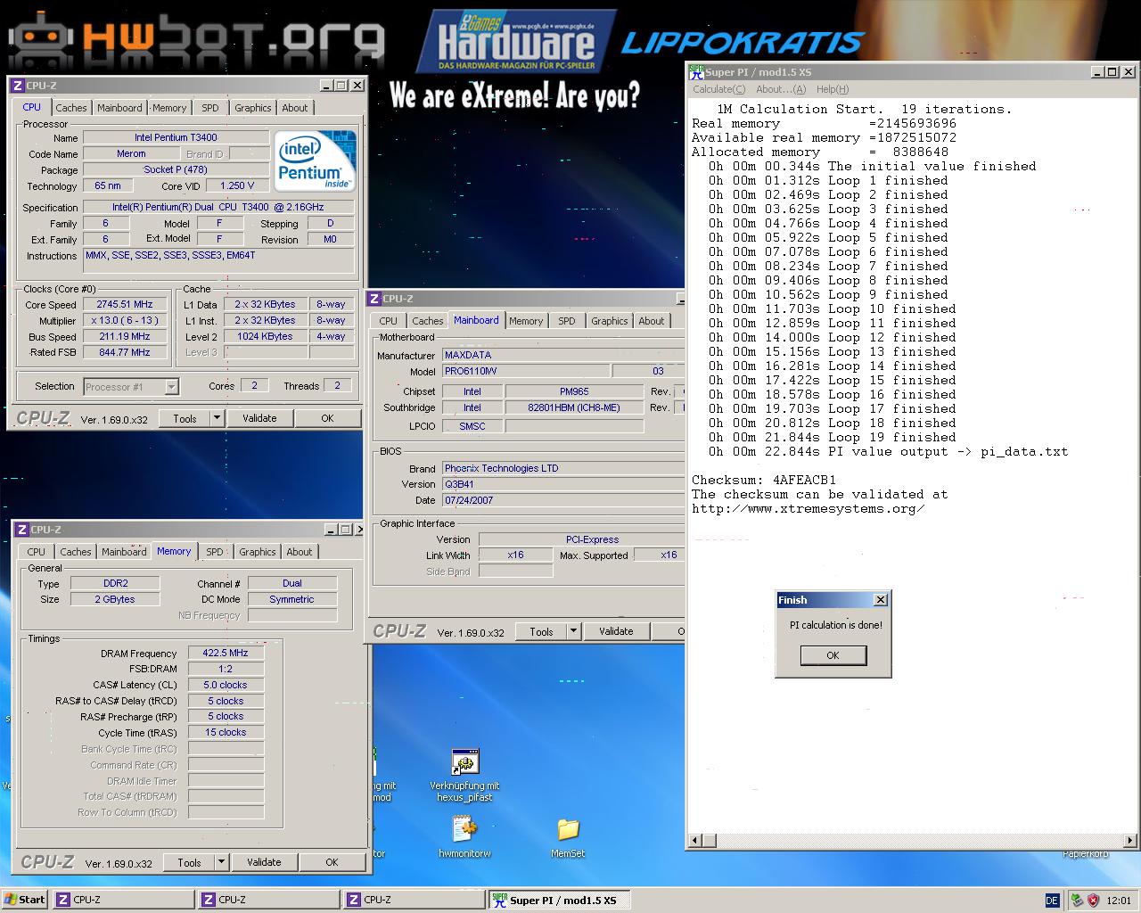Select the third CPU-Z taskbar button
Viewport: 1141px width, 913px height.
click(414, 900)
